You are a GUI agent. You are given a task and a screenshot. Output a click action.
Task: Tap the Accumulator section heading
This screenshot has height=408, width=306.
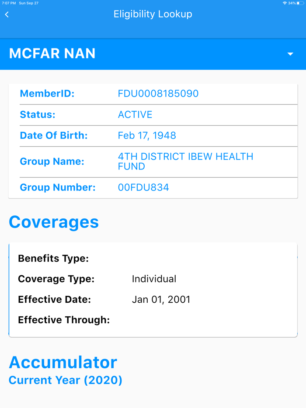pyautogui.click(x=63, y=362)
